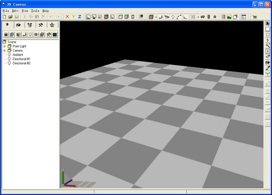Toggle the green Y axis button
The image size is (272, 195).
73,17
